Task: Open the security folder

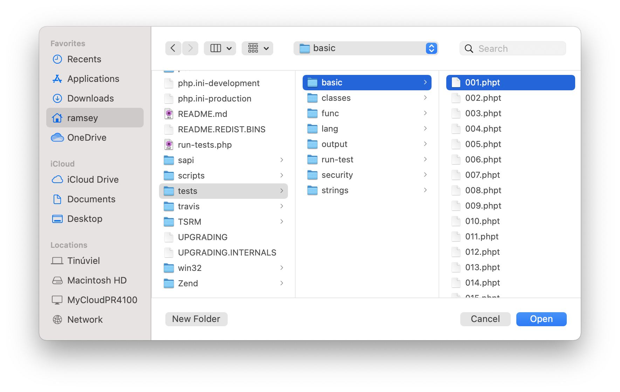Action: 337,175
